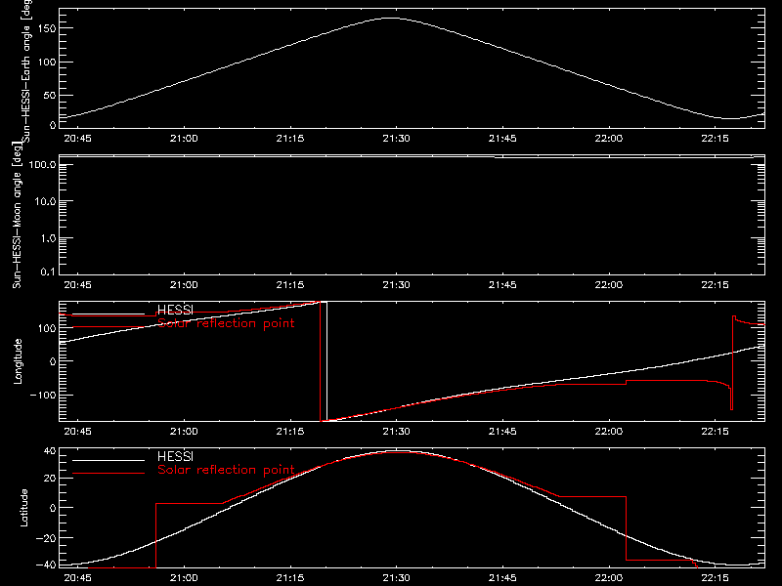Select the 50 tick label on Earth angle plot

click(x=50, y=95)
